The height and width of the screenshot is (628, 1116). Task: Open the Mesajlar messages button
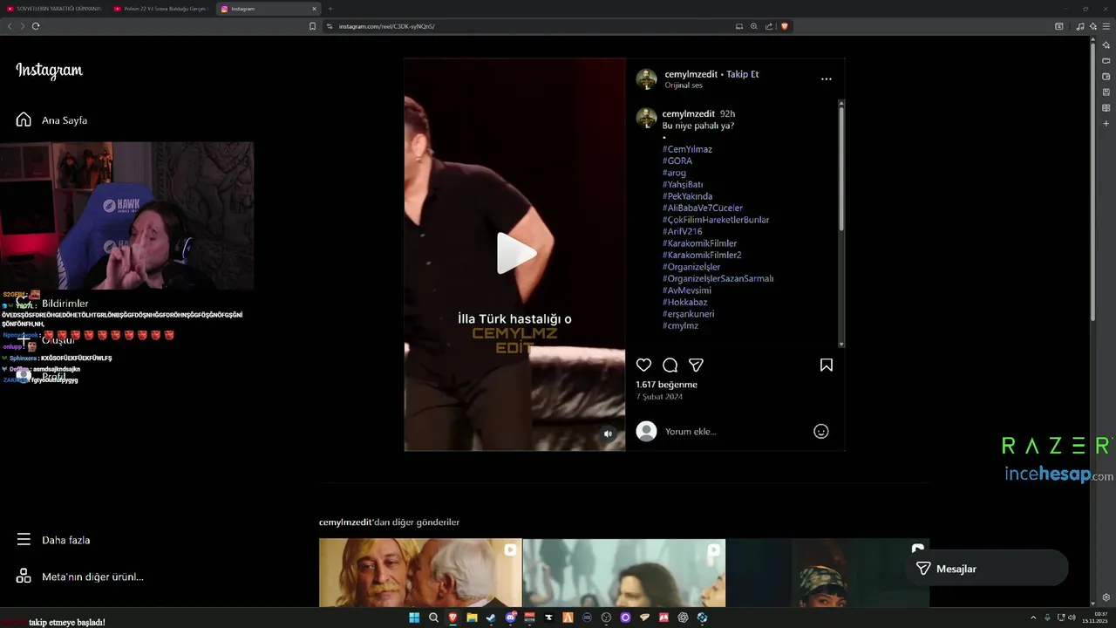tap(985, 569)
